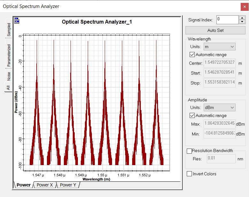This screenshot has height=197, width=249.
Task: Click the -20 power axis tick label
Action: point(20,62)
